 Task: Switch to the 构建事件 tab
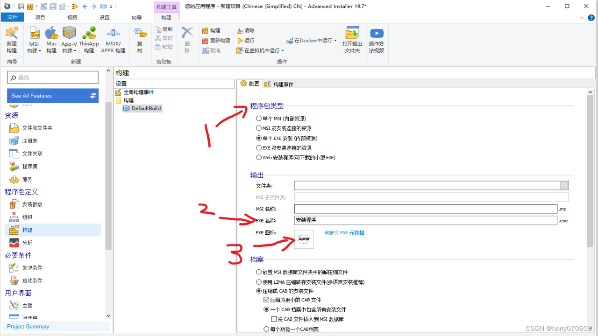click(x=279, y=84)
